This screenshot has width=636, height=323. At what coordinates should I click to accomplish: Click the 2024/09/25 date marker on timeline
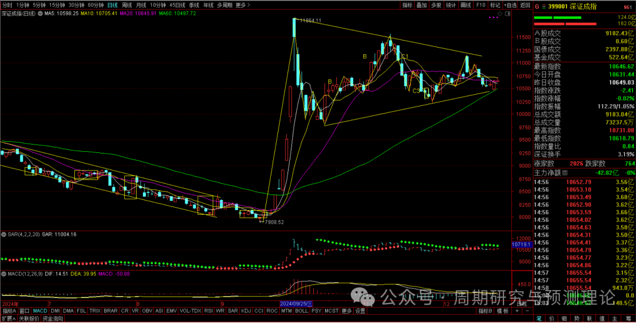point(296,303)
